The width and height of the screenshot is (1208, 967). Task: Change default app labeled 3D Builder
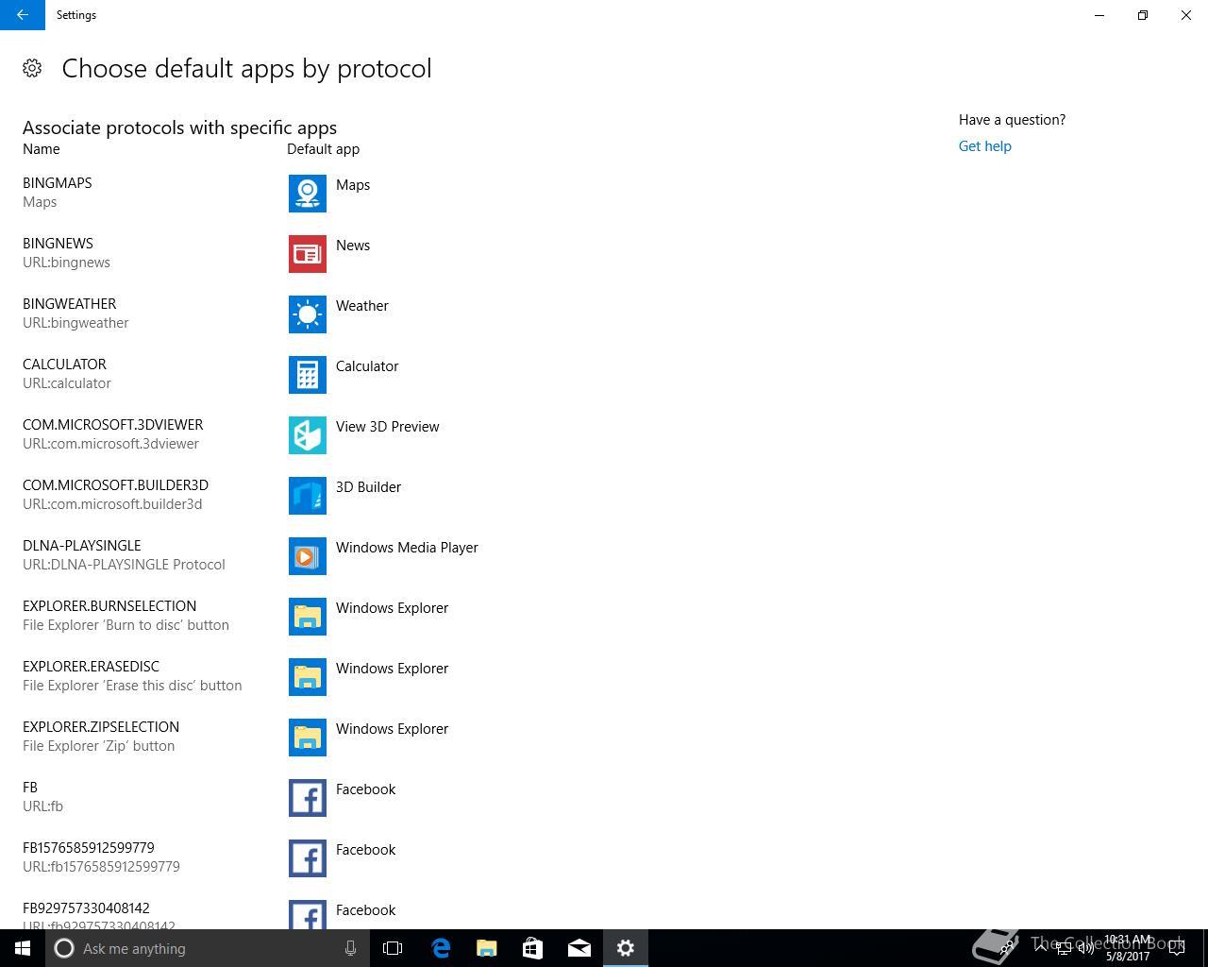368,487
